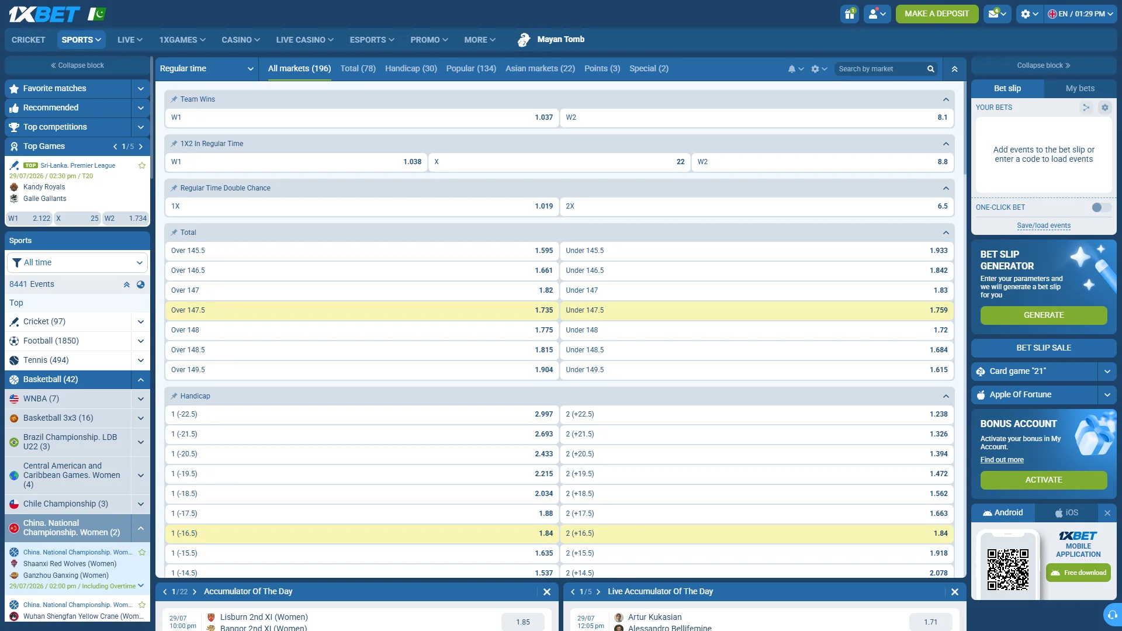Expand the Cricket (97) sport list
This screenshot has width=1122, height=631.
[140, 322]
